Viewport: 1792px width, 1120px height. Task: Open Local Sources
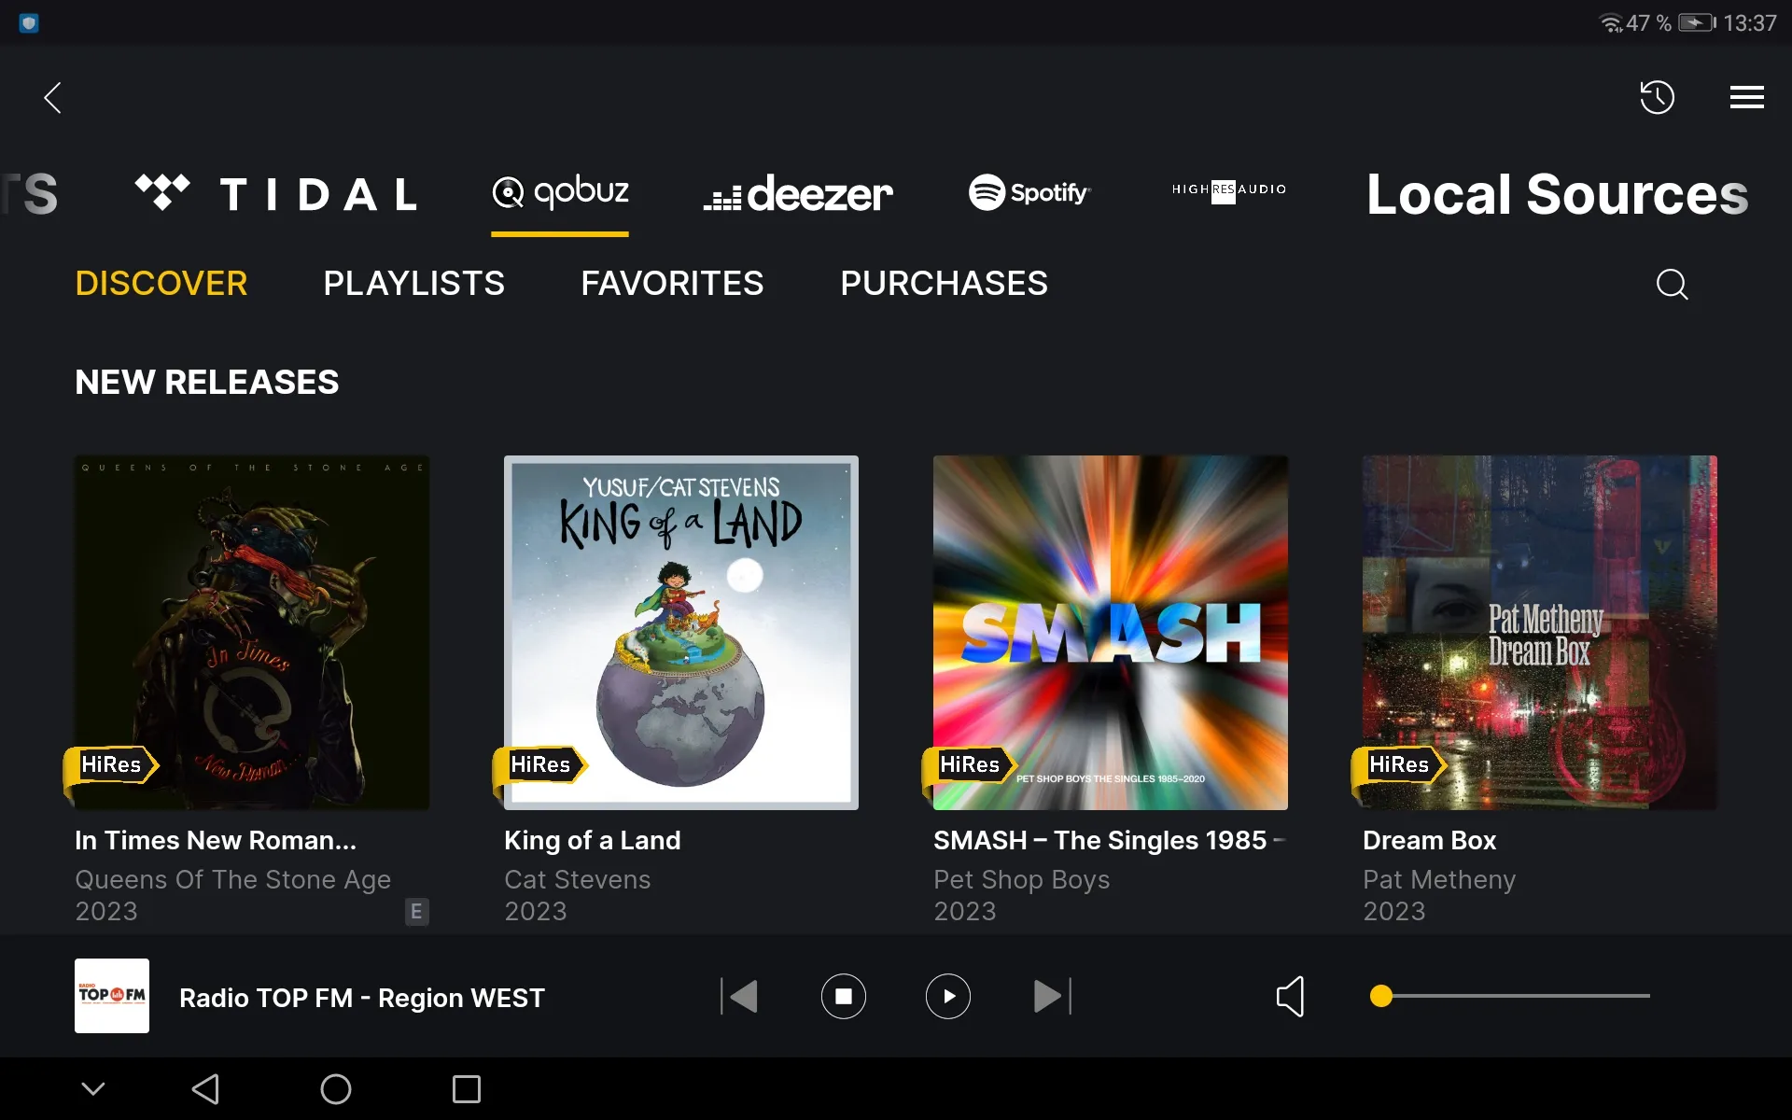[x=1557, y=194]
